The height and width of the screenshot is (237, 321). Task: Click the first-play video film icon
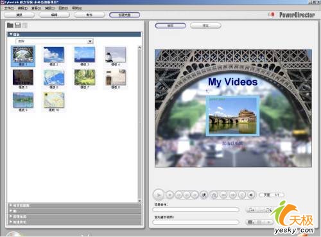pyautogui.click(x=251, y=222)
